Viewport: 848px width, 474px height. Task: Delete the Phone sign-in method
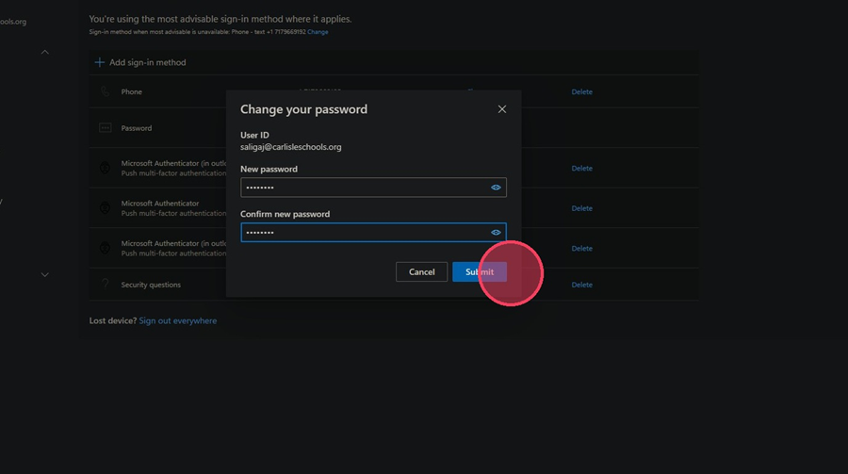(582, 92)
